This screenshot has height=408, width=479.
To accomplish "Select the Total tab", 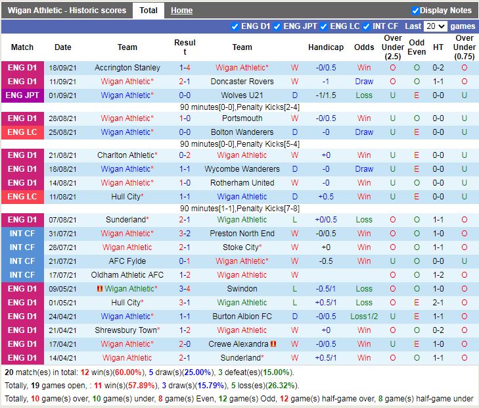I will pyautogui.click(x=148, y=11).
